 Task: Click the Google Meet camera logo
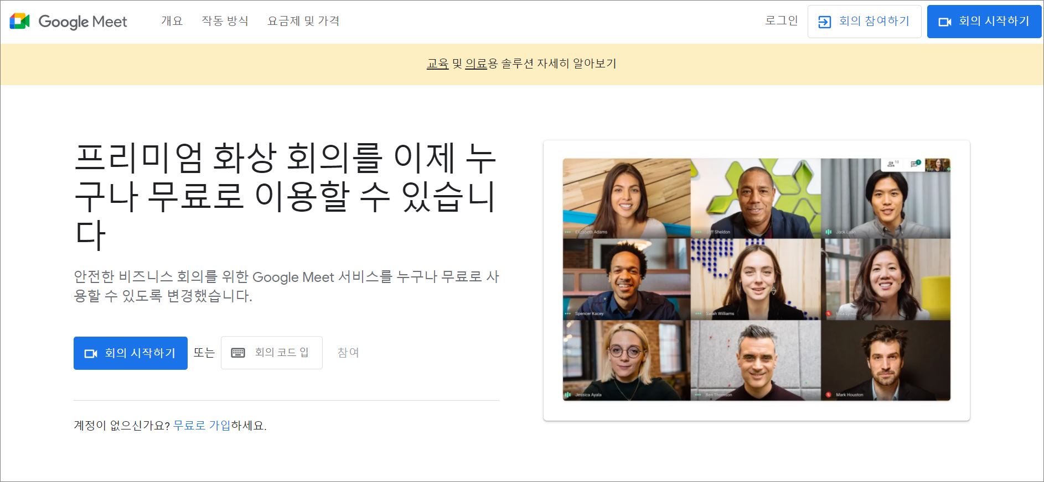19,22
